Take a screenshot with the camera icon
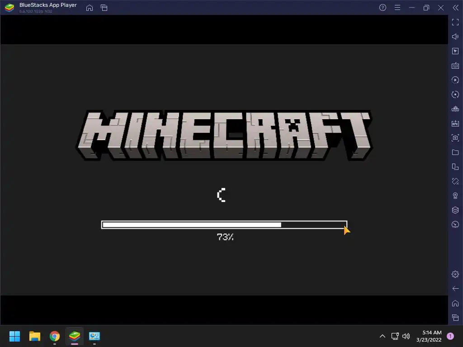The height and width of the screenshot is (347, 463). click(x=455, y=138)
